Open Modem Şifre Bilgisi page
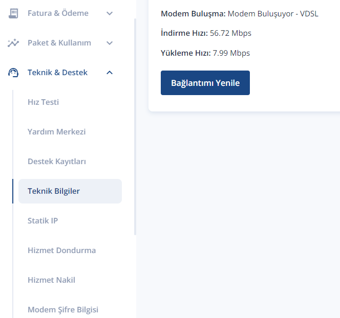 point(63,310)
